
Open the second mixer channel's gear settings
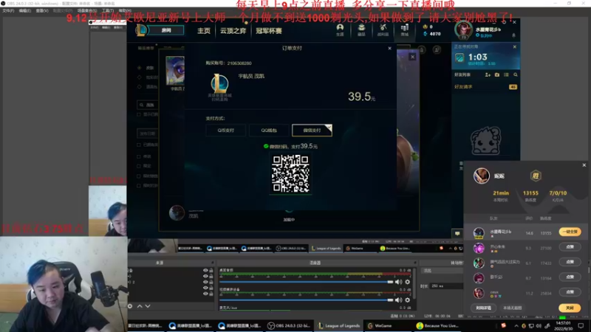(x=408, y=300)
